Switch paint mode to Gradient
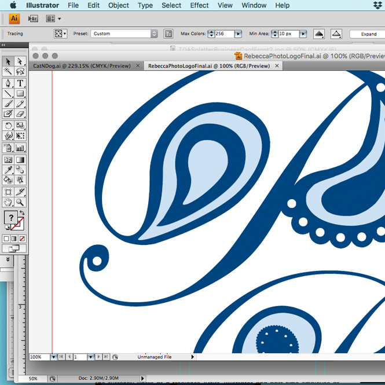Viewport: 385px width, 385px height. (14, 239)
